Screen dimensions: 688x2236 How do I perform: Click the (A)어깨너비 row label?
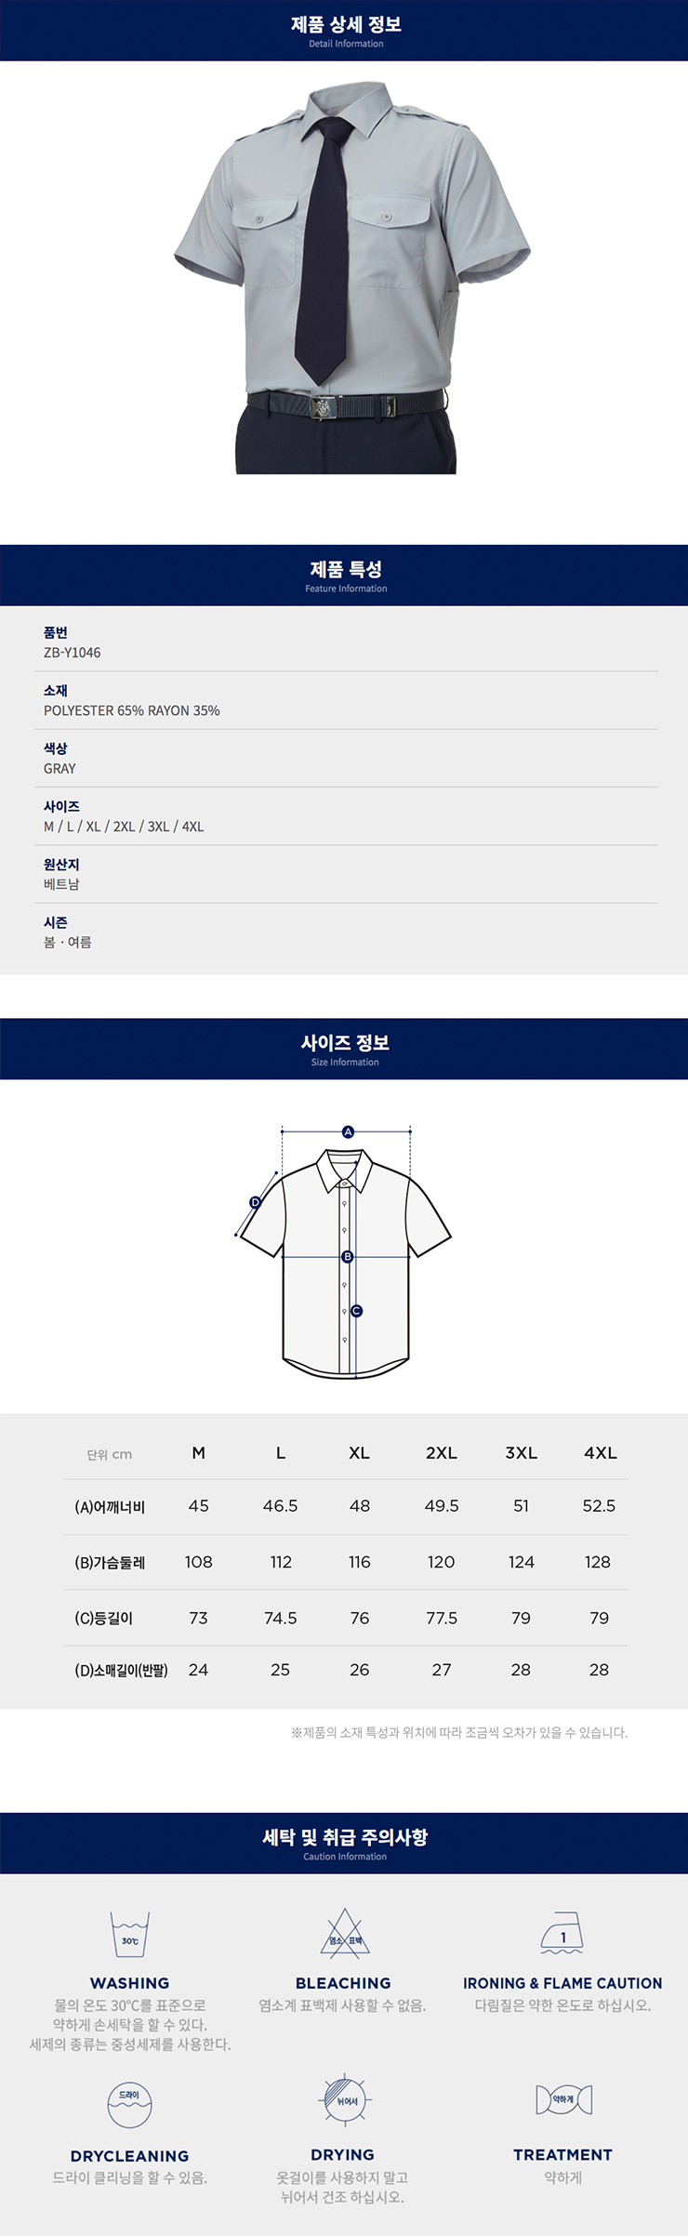(110, 1506)
